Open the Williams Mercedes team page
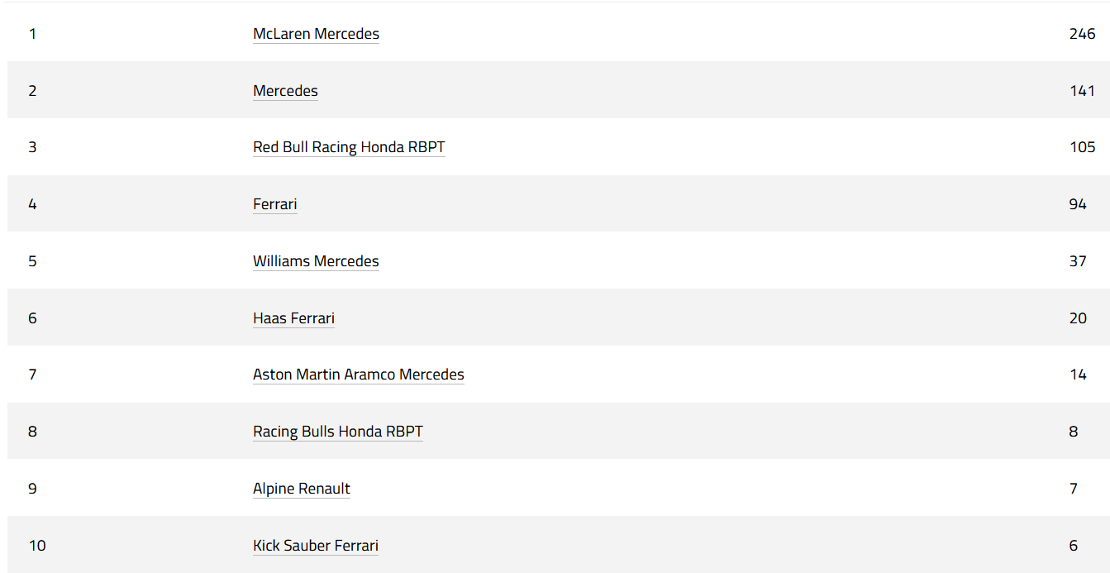This screenshot has width=1110, height=573. click(316, 261)
